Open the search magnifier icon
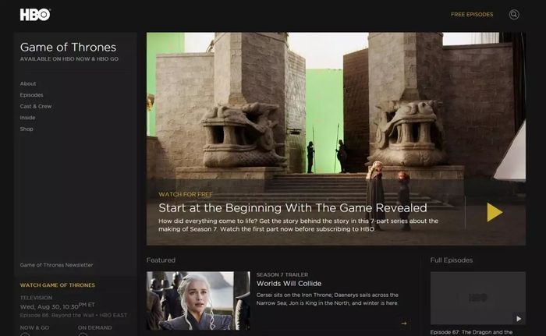 pyautogui.click(x=514, y=14)
